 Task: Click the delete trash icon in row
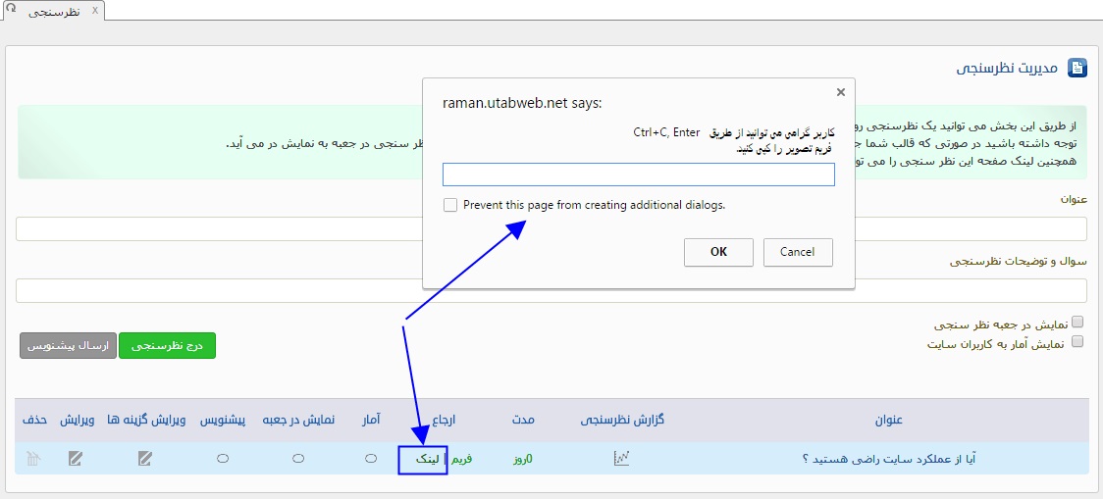pyautogui.click(x=34, y=458)
